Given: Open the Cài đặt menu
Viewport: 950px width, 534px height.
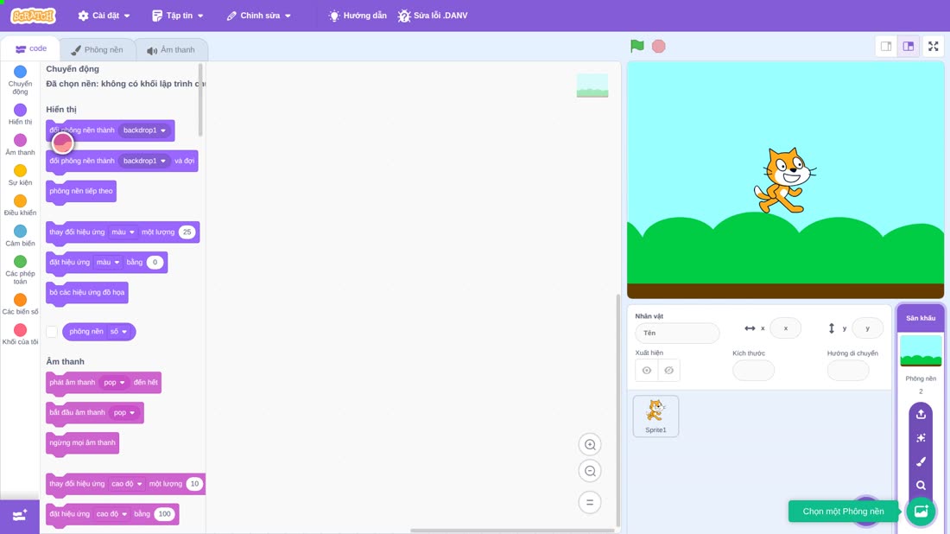Looking at the screenshot, I should pyautogui.click(x=104, y=16).
